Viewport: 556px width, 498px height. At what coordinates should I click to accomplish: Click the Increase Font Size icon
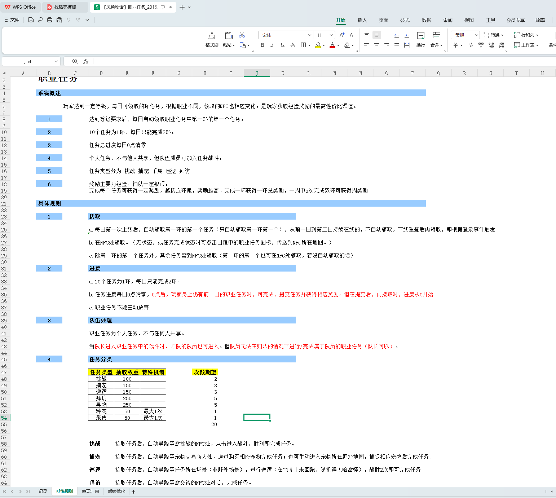pos(342,35)
